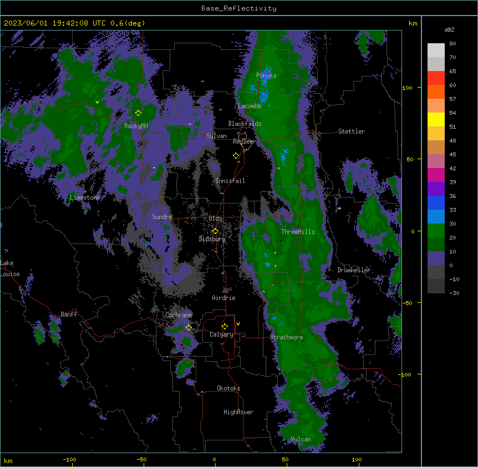
Task: Click the light blue 30-33 dBZ legend swatch
Action: 436,217
